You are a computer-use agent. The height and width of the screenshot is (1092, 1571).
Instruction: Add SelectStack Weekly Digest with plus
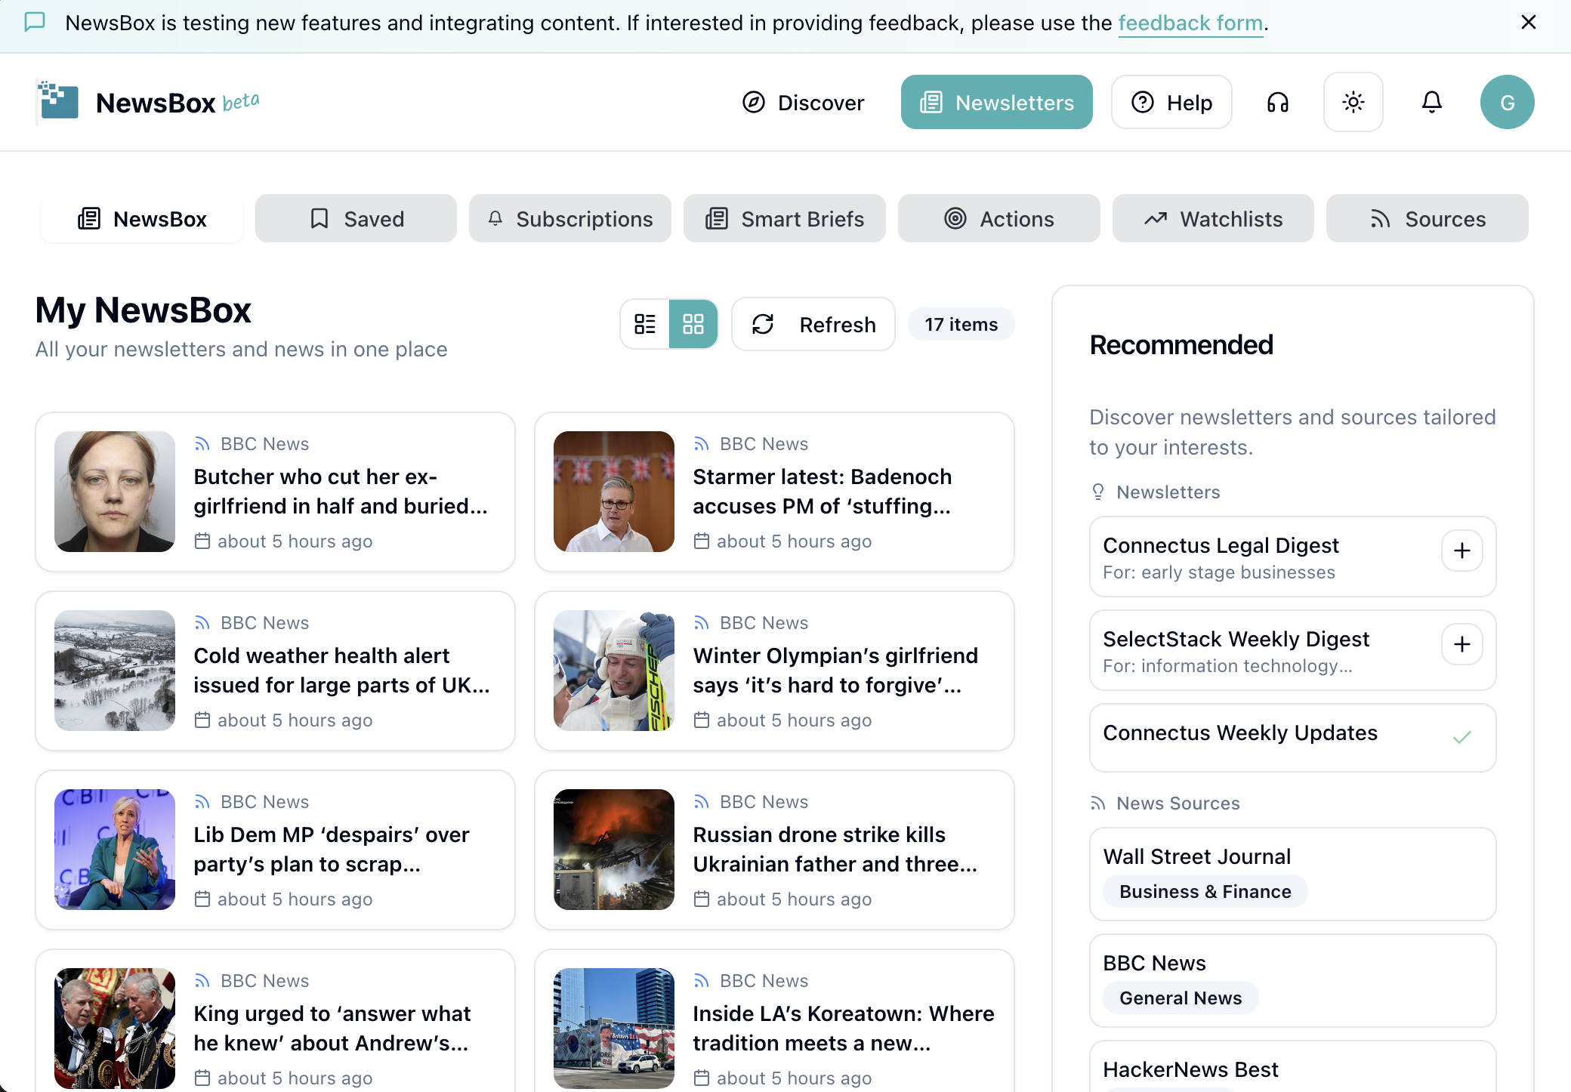click(x=1461, y=644)
